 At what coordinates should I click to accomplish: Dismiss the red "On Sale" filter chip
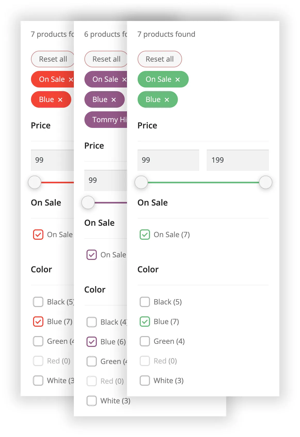point(71,79)
